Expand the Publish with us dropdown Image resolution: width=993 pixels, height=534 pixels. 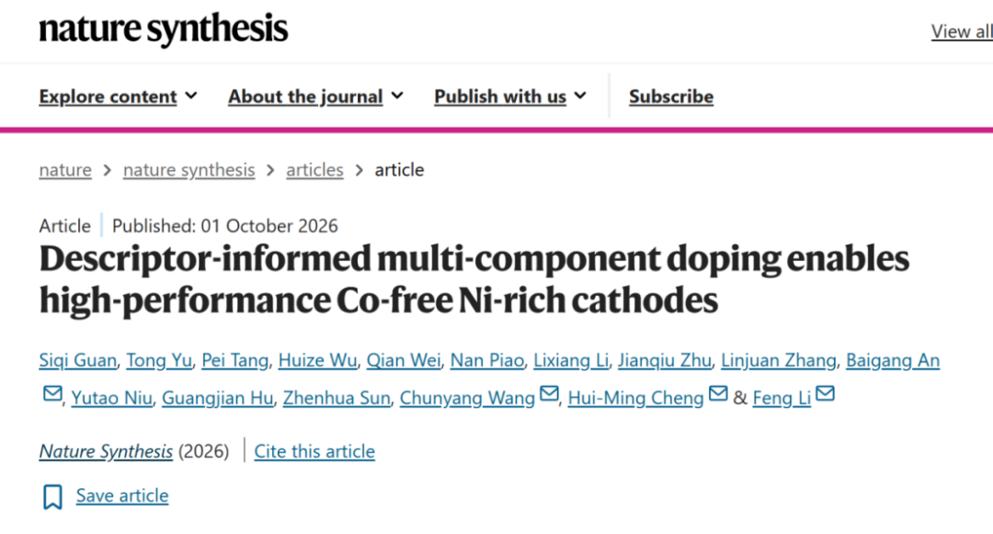[509, 97]
